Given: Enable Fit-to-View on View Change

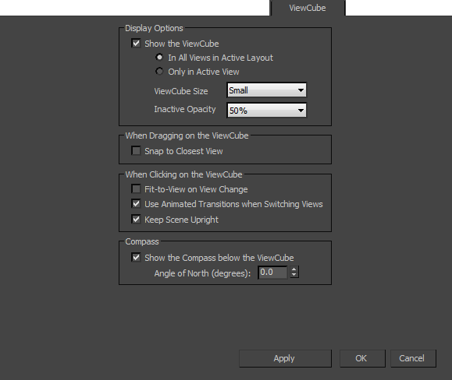Looking at the screenshot, I should coord(136,189).
